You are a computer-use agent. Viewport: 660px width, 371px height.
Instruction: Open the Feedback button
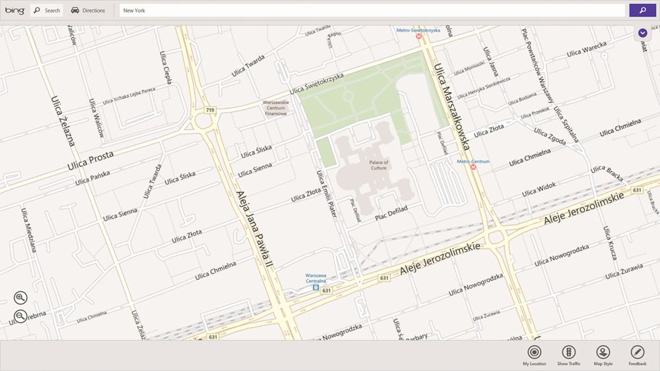point(638,355)
